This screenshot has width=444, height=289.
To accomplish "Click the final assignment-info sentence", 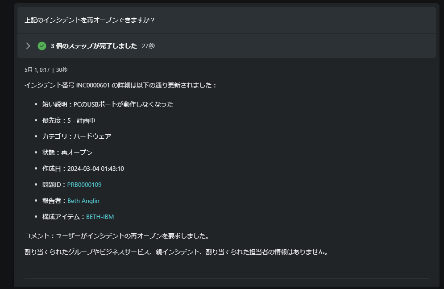I will 177,252.
